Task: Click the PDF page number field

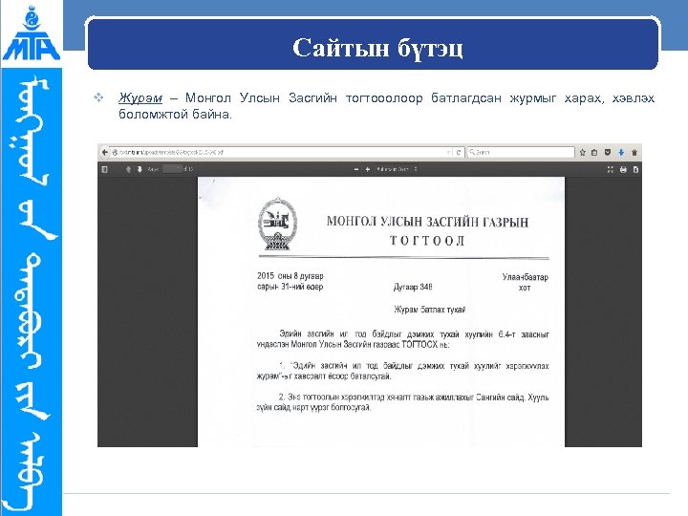Action: (x=172, y=169)
